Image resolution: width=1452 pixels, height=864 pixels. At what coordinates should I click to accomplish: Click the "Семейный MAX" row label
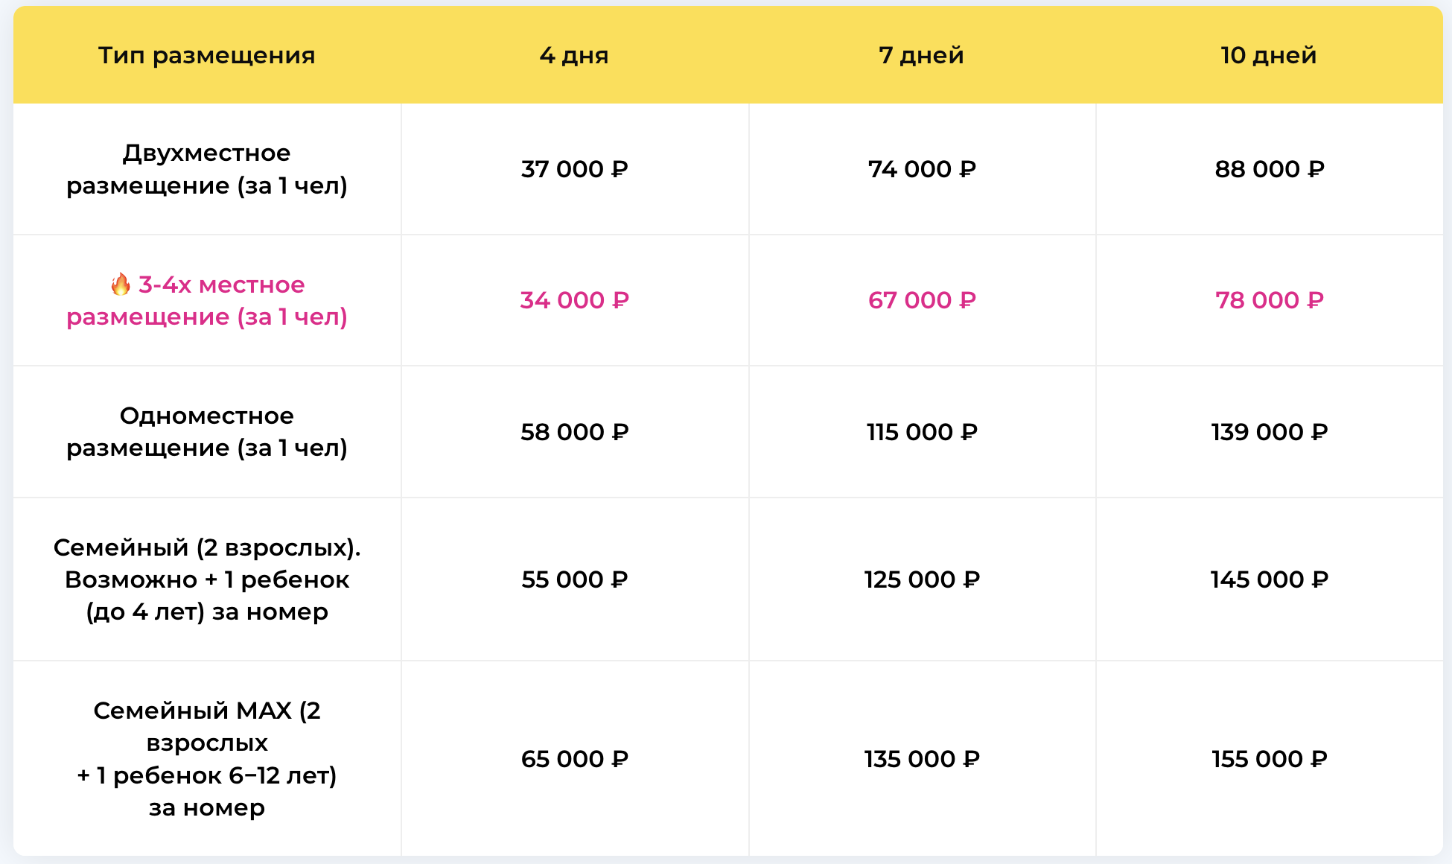[207, 759]
